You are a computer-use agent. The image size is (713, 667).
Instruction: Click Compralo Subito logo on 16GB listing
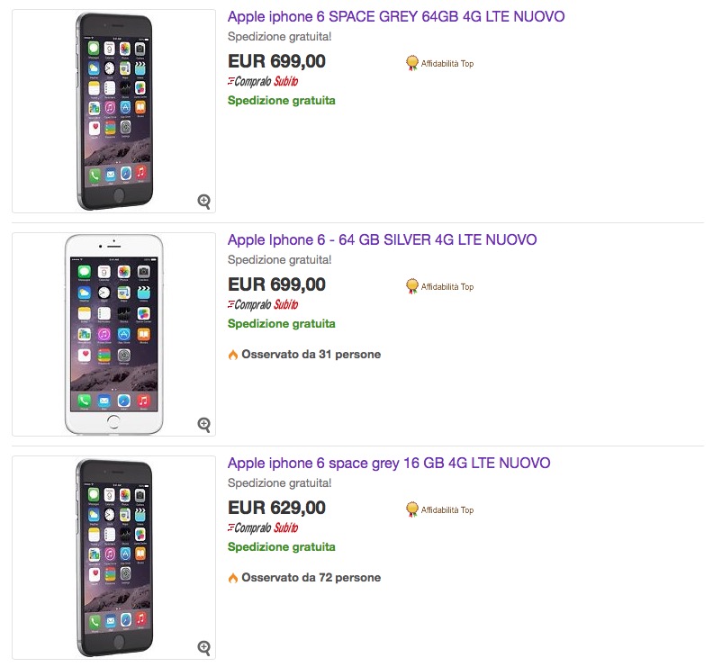click(x=263, y=527)
